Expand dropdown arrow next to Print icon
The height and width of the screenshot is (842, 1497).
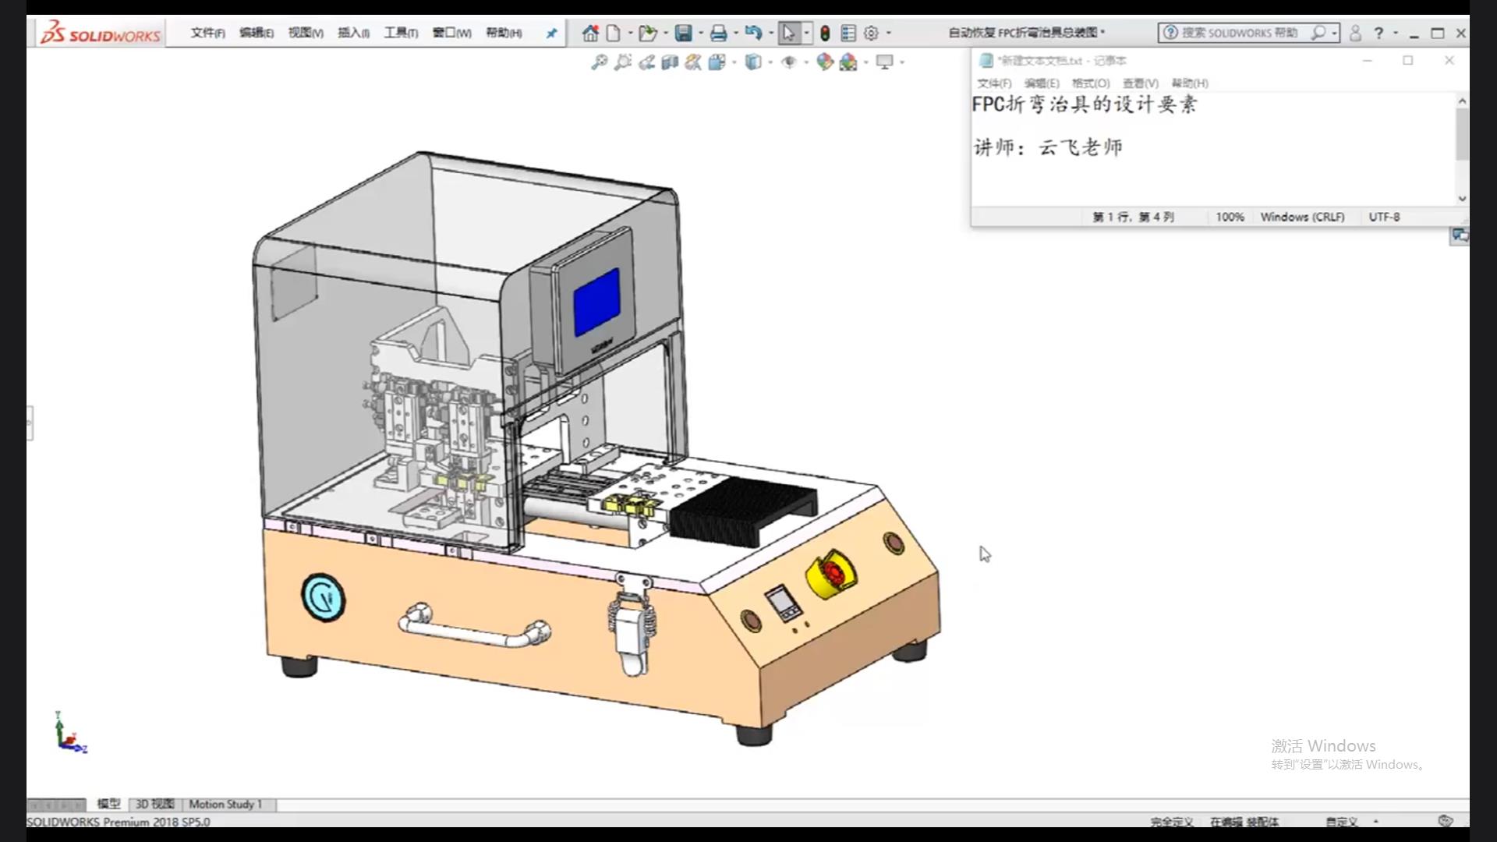tap(736, 33)
